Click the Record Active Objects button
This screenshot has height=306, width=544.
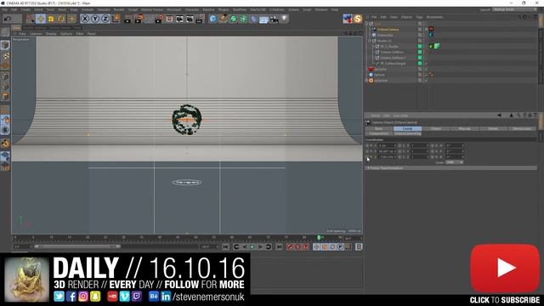[x=290, y=247]
